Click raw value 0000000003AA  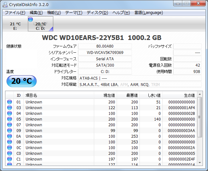(181, 130)
